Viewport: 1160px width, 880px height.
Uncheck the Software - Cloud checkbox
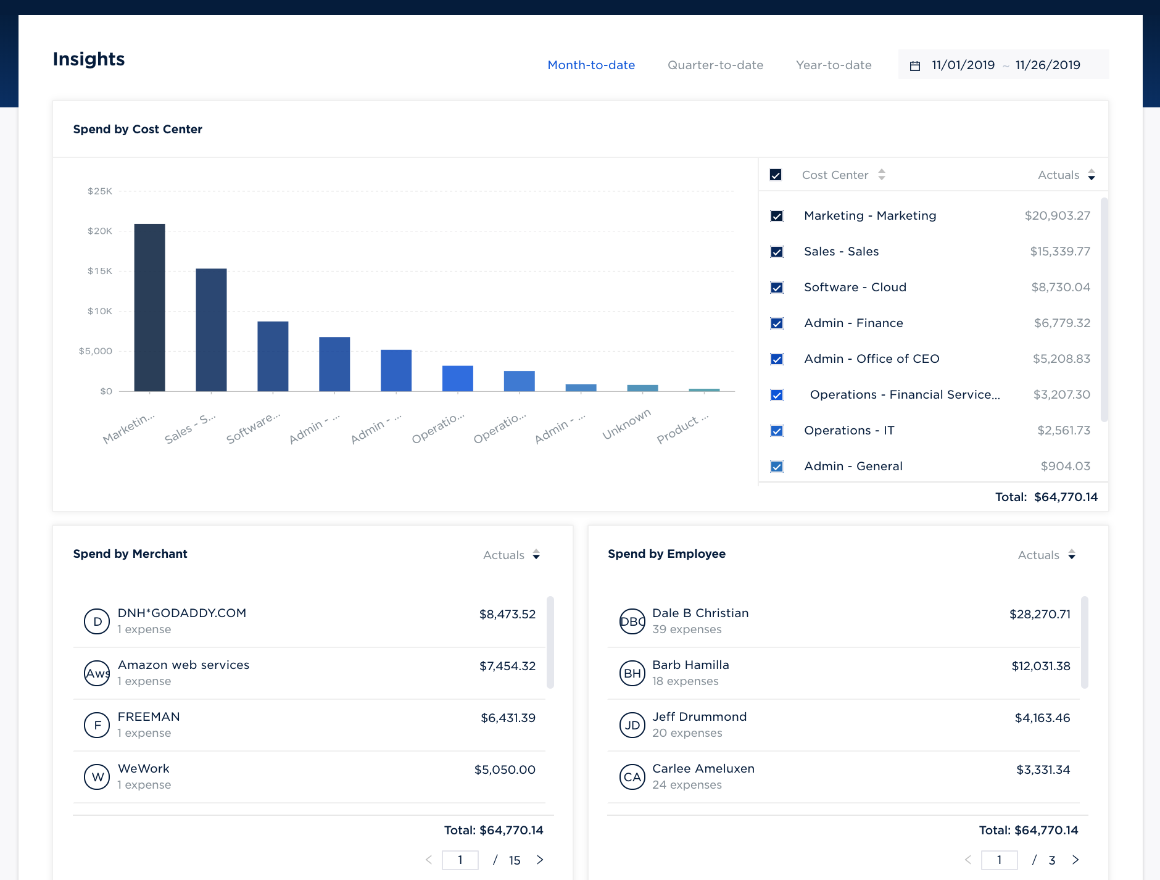(x=777, y=288)
